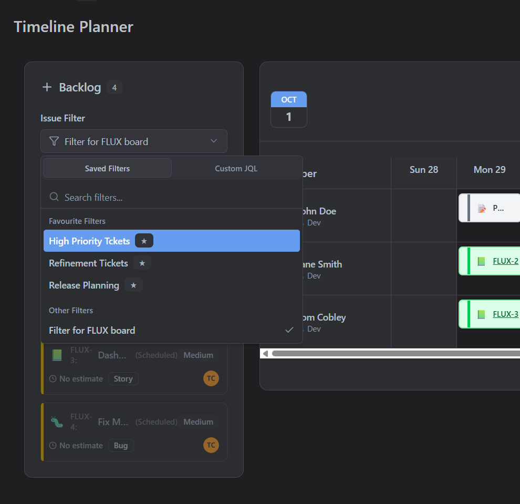520x504 pixels.
Task: Click the funnel icon in Issue Filter
Action: pyautogui.click(x=54, y=141)
